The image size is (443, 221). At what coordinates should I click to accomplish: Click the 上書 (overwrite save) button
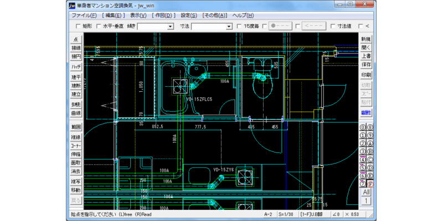(366, 56)
